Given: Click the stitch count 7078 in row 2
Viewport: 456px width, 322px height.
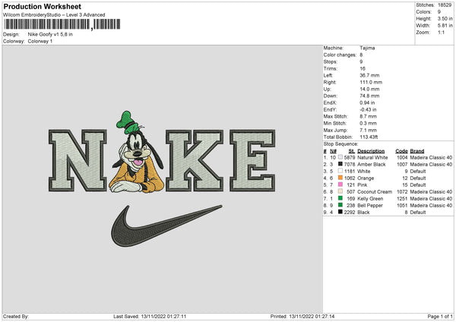Looking at the screenshot, I should click(350, 165).
